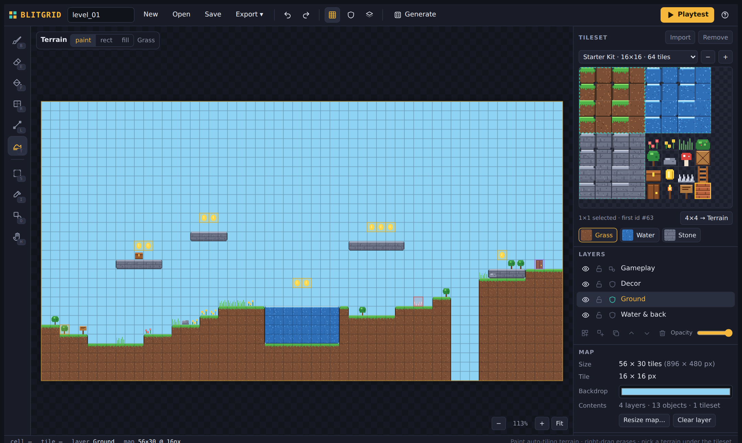Hide the Ground layer
This screenshot has width=742, height=443.
point(586,300)
